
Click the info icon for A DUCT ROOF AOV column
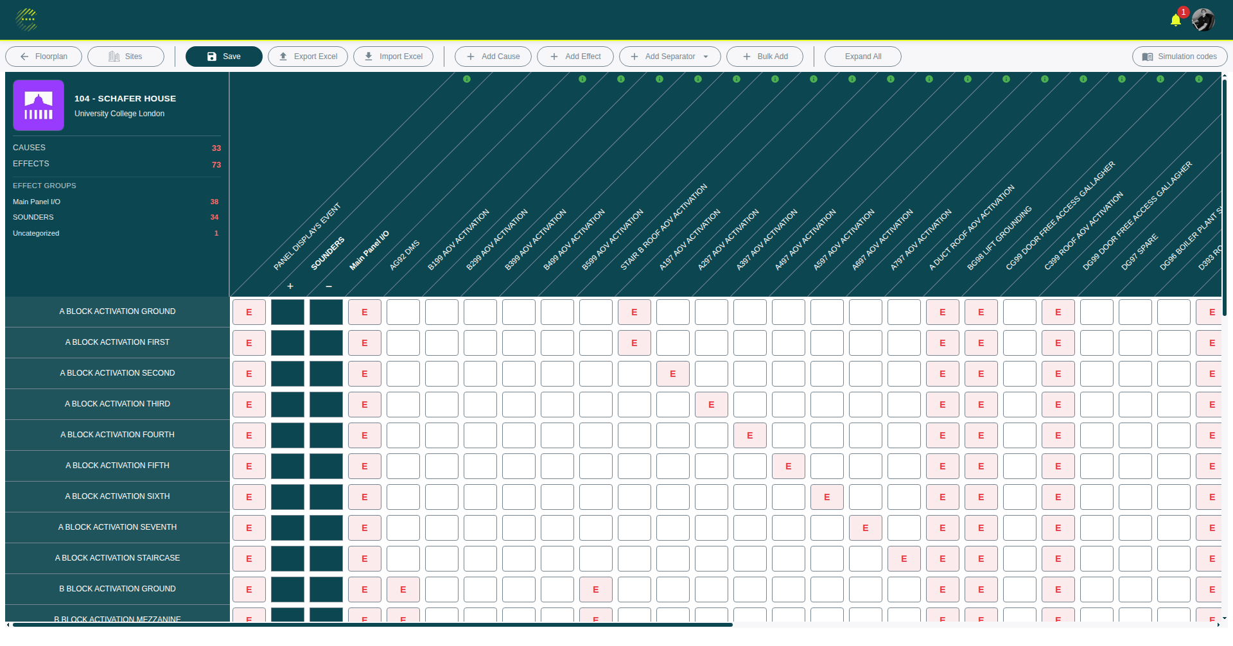[x=1122, y=79]
